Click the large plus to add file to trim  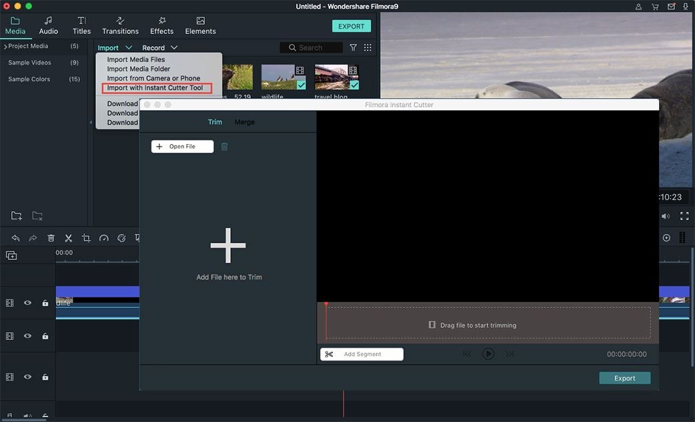[x=228, y=245]
